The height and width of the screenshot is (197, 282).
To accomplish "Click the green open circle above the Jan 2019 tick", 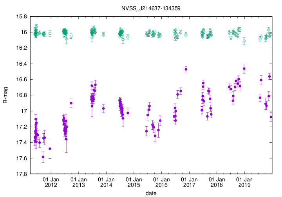I will coord(244,41).
